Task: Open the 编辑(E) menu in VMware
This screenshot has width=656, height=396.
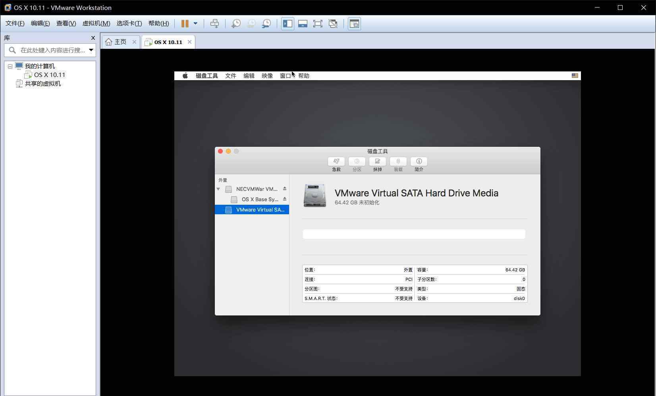Action: tap(40, 23)
